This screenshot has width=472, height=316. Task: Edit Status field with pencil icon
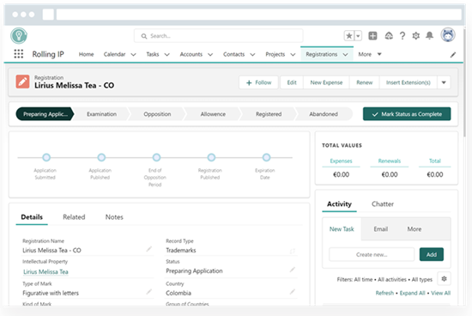(x=292, y=270)
